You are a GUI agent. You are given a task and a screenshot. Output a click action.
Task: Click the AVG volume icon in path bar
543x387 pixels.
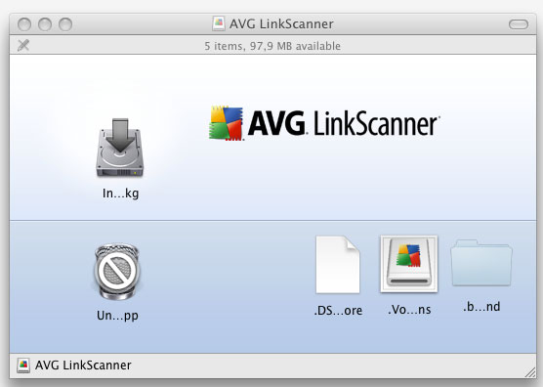pos(23,365)
